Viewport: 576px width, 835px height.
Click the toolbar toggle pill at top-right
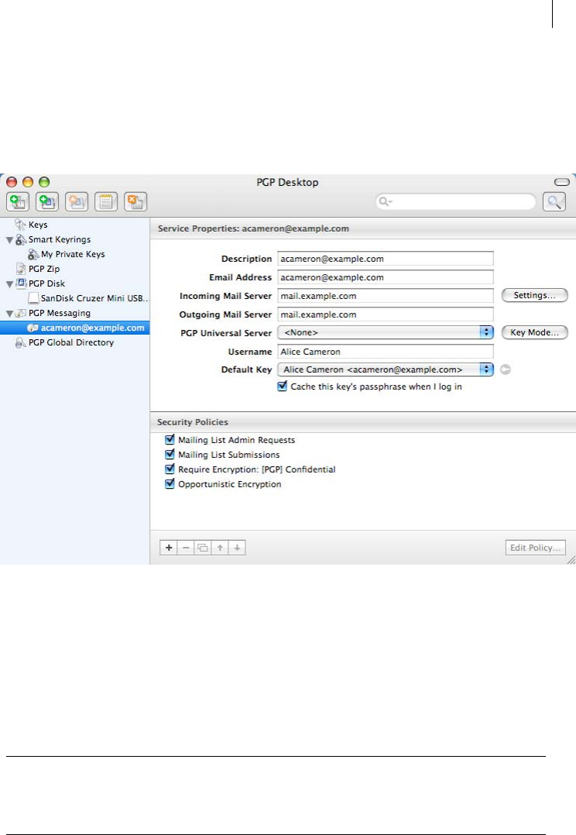(561, 182)
